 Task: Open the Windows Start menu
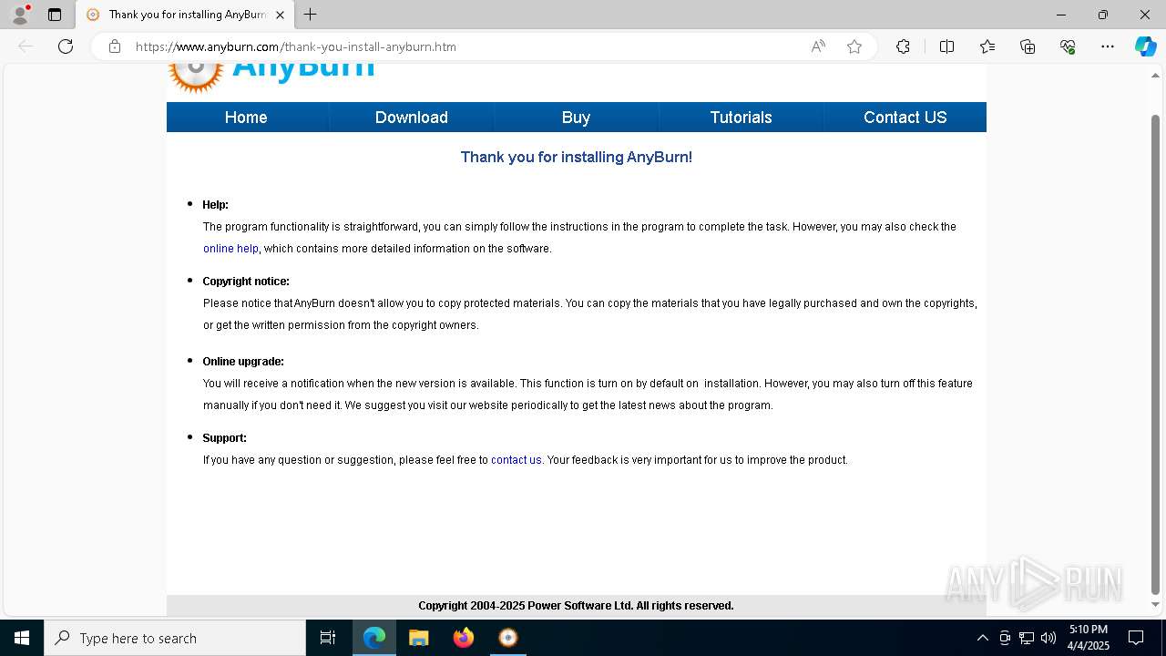coord(22,638)
